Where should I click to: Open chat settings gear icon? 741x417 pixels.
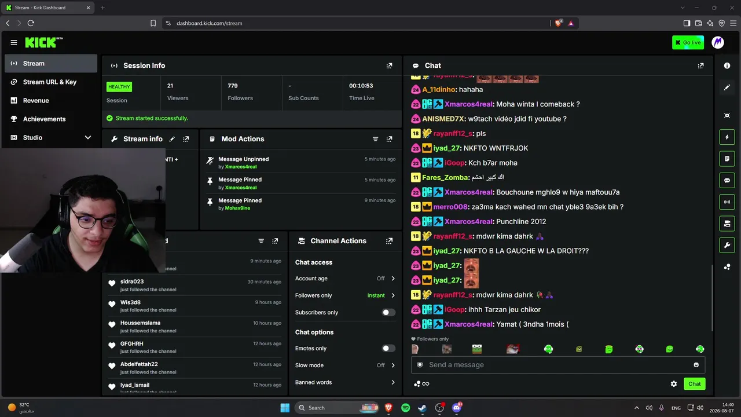tap(674, 384)
